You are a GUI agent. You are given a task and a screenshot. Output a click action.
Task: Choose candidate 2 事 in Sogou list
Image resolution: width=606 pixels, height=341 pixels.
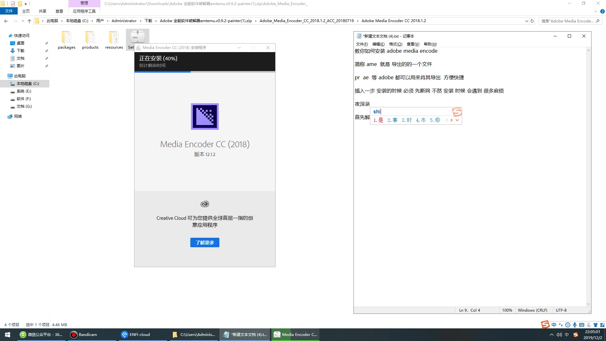[392, 120]
